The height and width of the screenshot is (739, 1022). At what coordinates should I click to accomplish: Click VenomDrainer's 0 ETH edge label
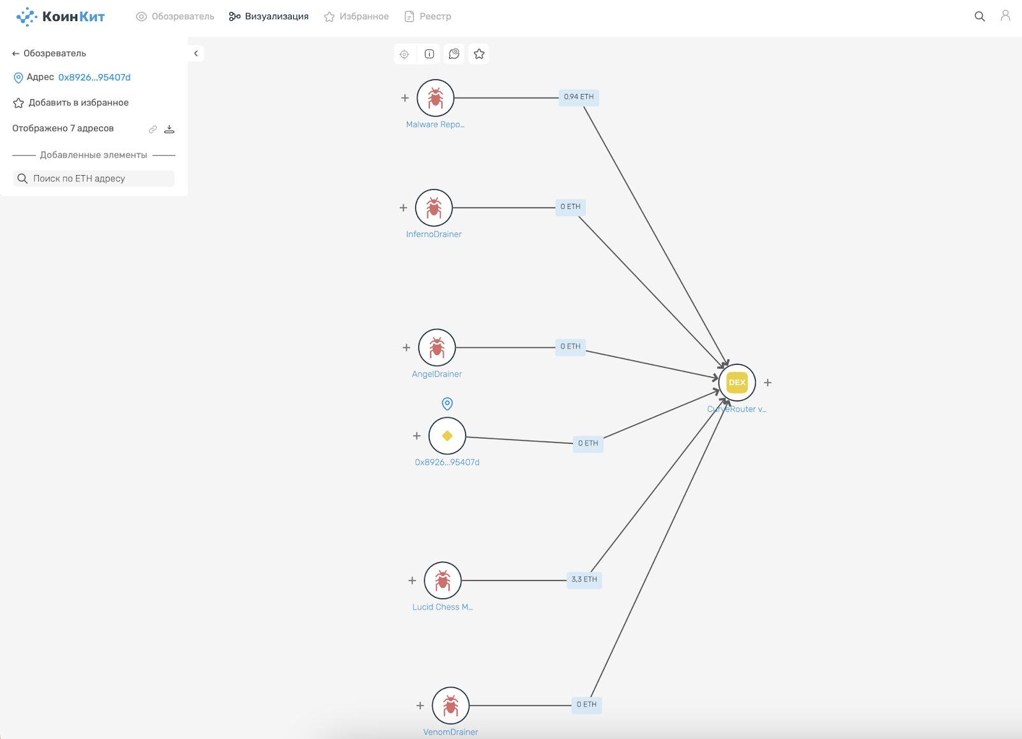586,705
